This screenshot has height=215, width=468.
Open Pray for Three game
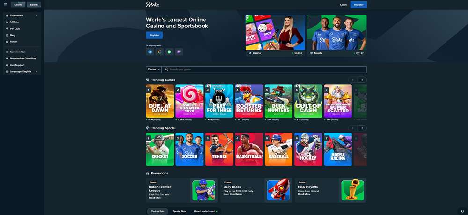coord(219,101)
